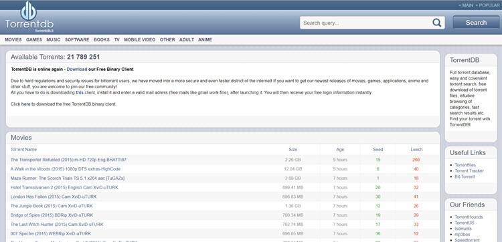The width and height of the screenshot is (502, 242).
Task: Click the Torrent Name column header
Action: tap(23, 149)
